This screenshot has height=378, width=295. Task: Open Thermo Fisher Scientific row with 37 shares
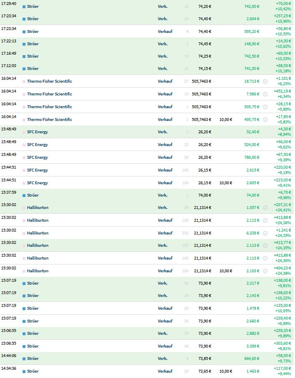49,81
